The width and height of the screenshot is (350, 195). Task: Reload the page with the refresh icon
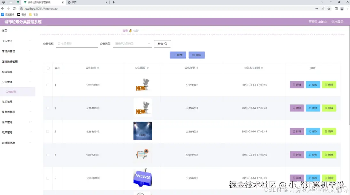[14, 9]
